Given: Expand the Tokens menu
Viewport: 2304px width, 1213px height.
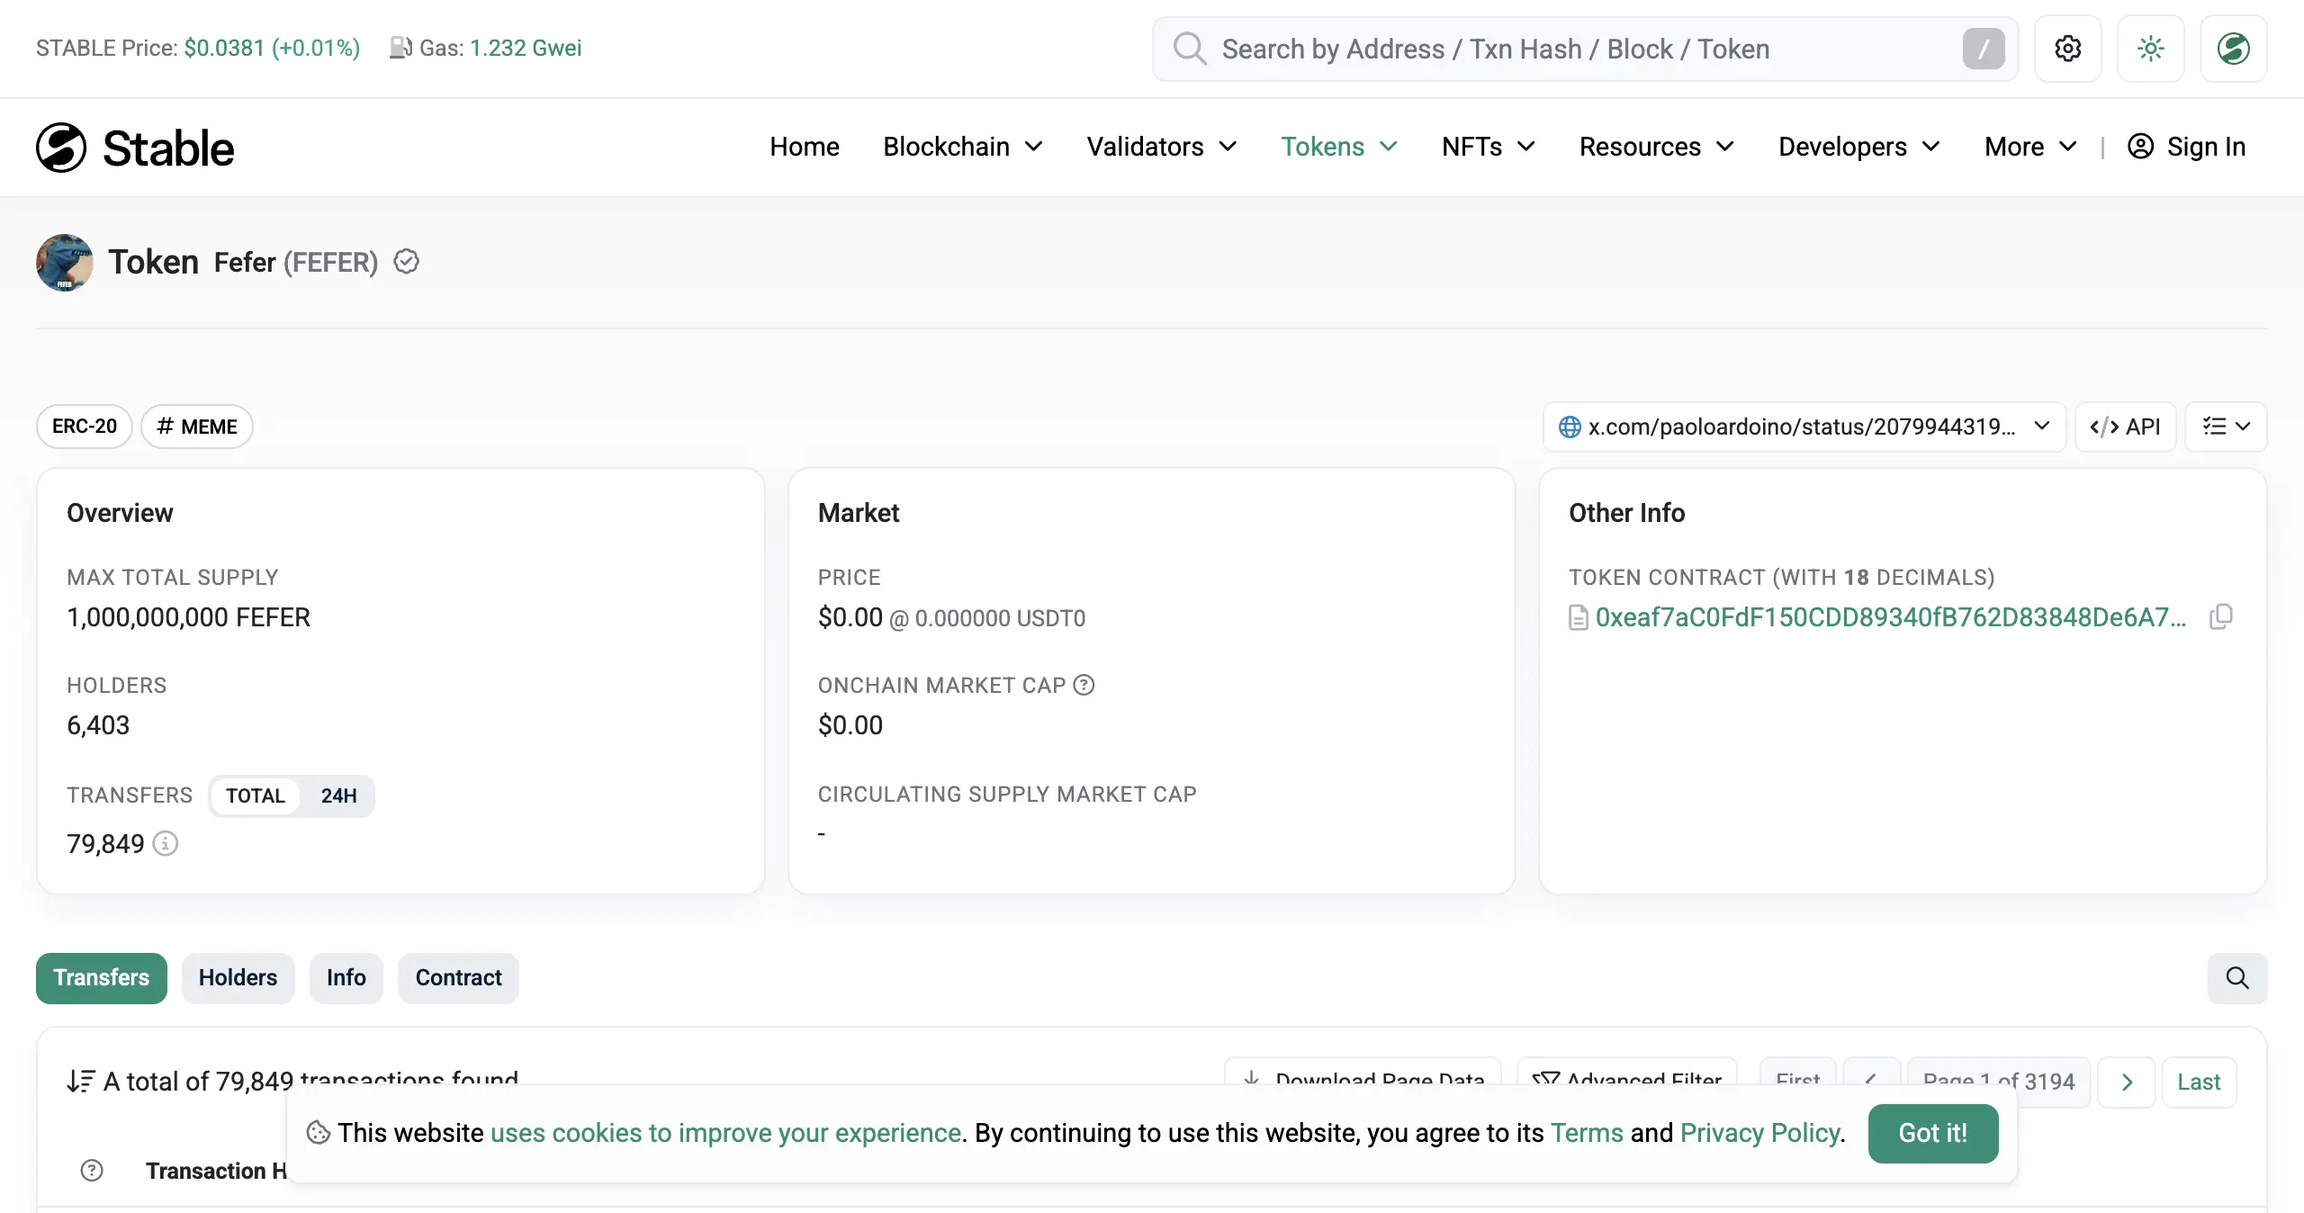Looking at the screenshot, I should click(x=1339, y=147).
